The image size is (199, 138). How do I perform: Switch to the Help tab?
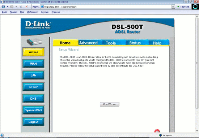pos(159,43)
